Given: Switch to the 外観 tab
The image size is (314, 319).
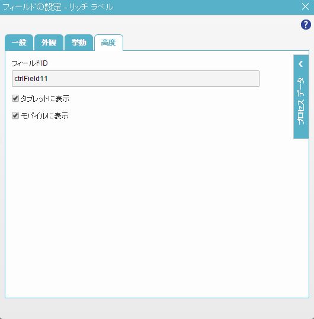Looking at the screenshot, I should click(x=49, y=43).
